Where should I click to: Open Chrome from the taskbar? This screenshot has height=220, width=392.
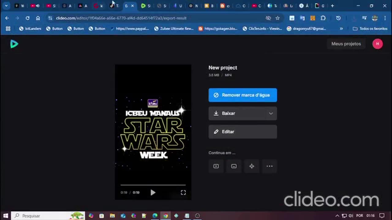click(x=165, y=216)
